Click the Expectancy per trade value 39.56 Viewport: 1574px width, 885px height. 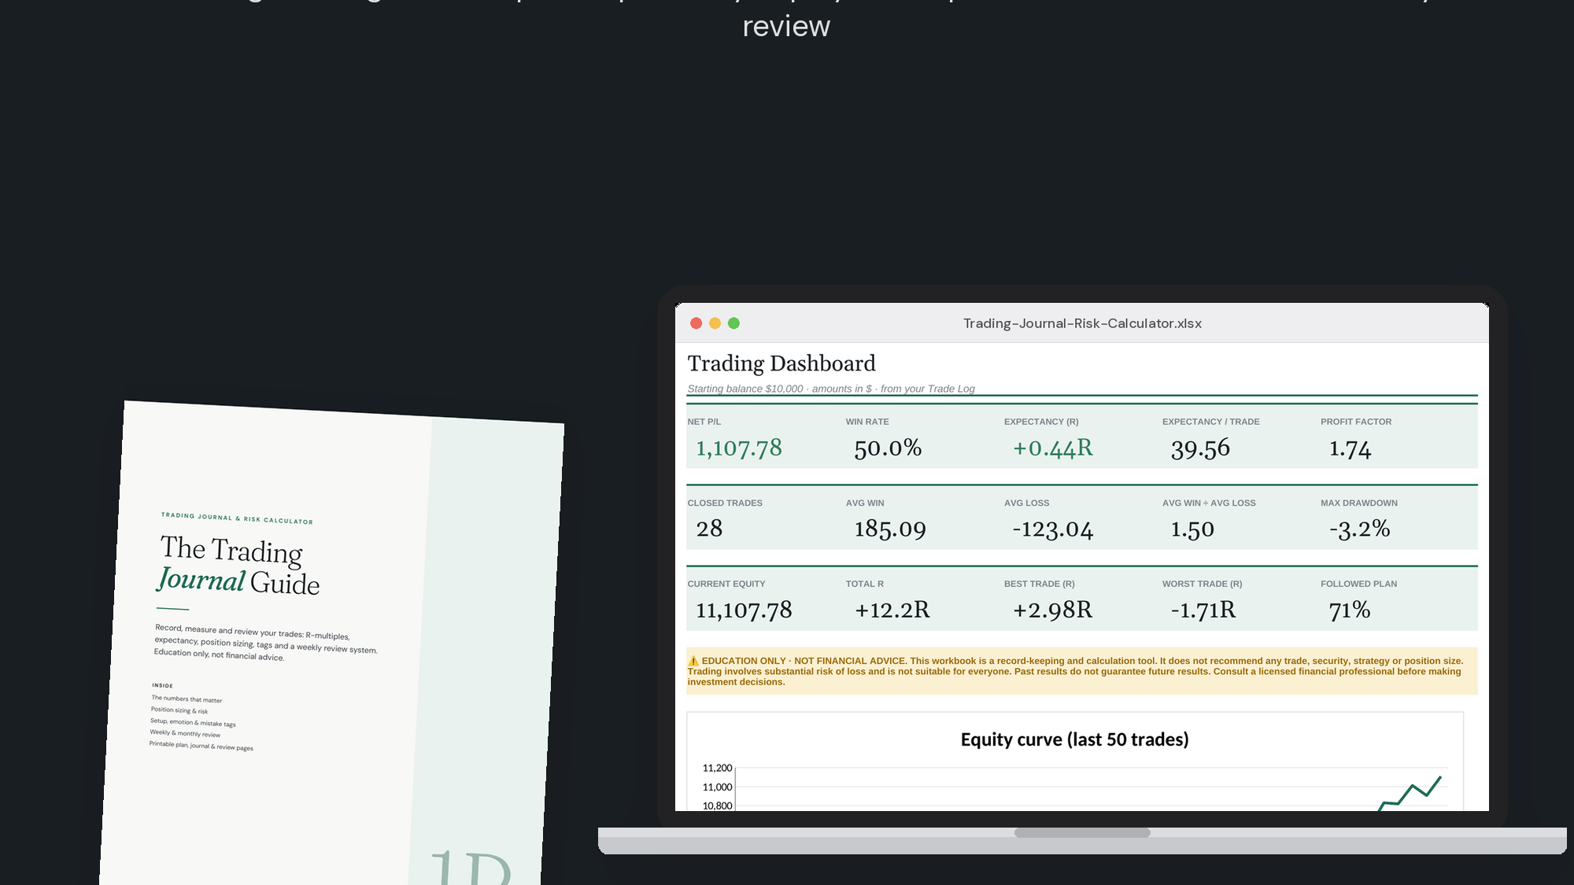(1200, 448)
